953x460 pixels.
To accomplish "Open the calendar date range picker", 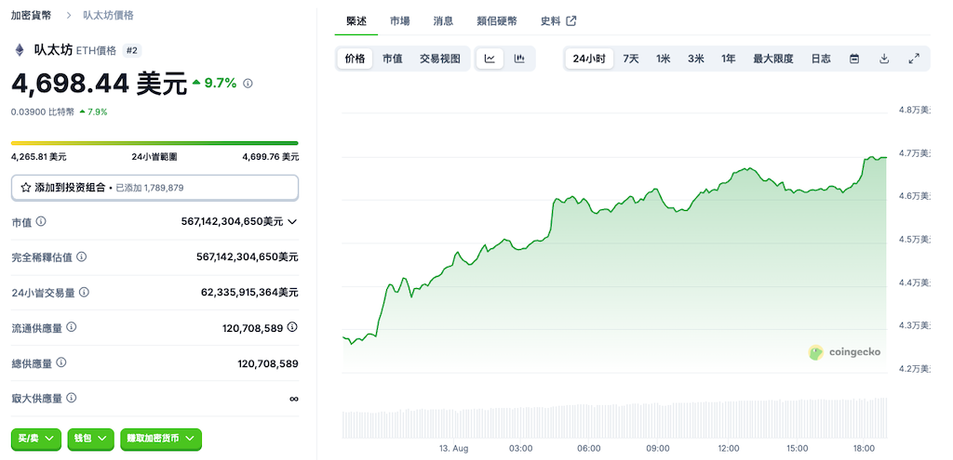I will [x=854, y=59].
